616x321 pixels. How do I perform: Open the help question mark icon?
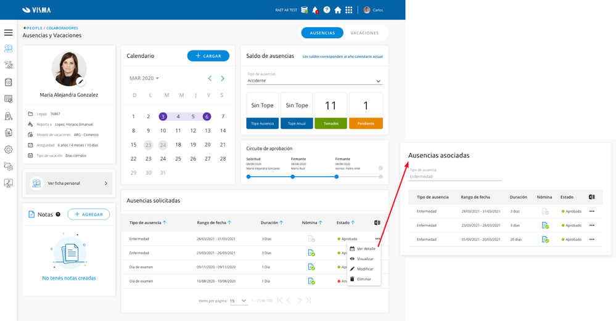326,10
